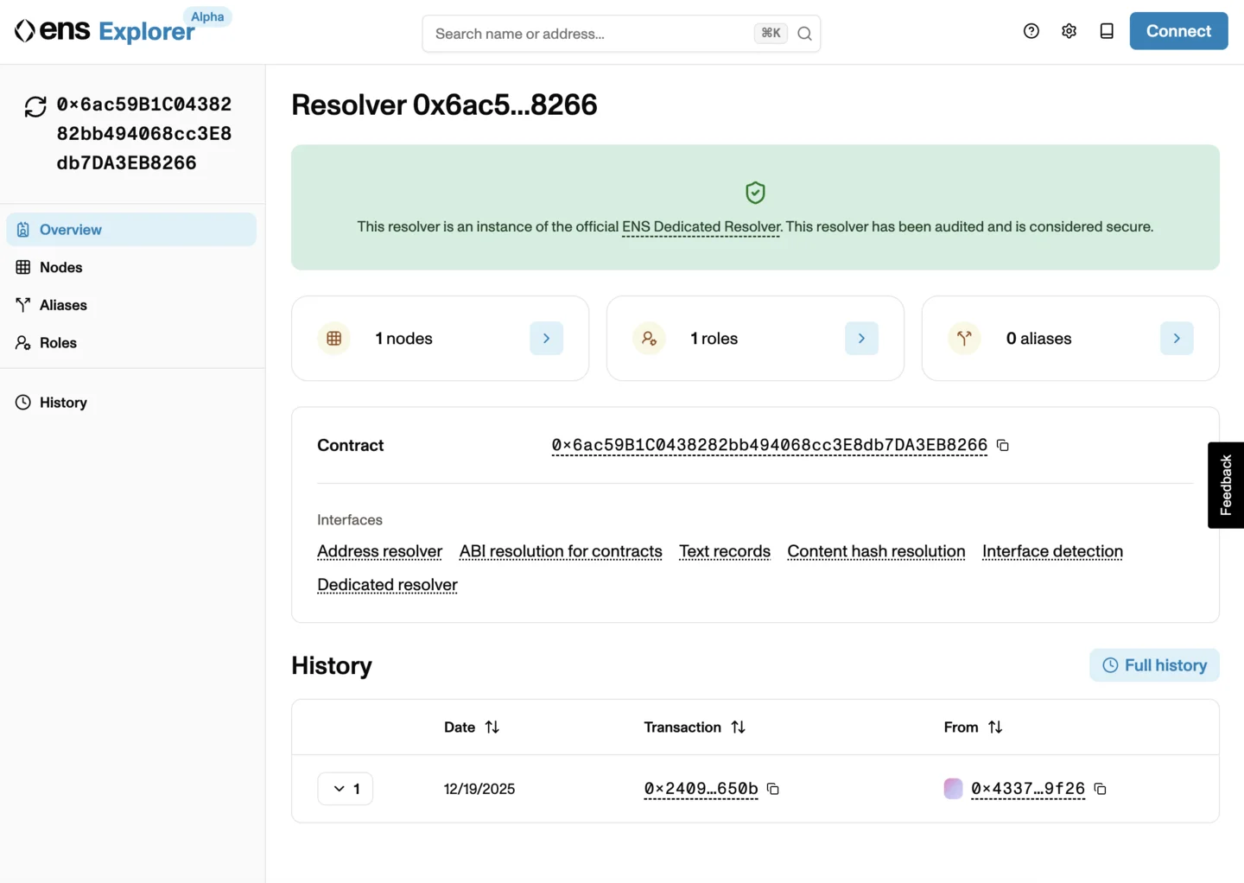Click the Full history button
Screen dimensions: 1244x883
click(1154, 664)
